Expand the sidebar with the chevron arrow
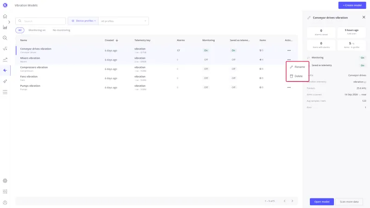Screen dimensions: 370x208 (9, 22)
